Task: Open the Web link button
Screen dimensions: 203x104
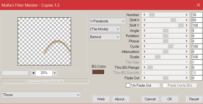Action: coord(101,99)
